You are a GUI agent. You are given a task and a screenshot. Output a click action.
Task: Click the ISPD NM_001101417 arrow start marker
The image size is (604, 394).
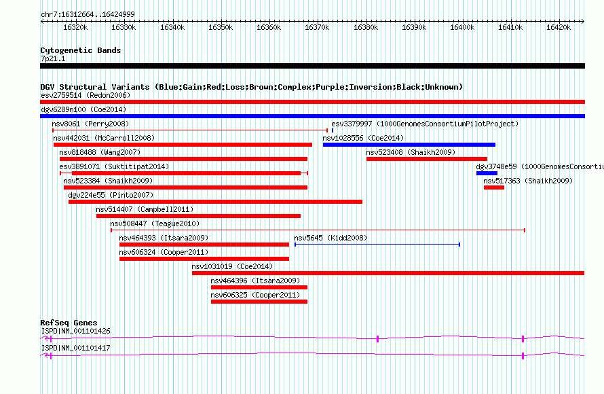[46, 355]
